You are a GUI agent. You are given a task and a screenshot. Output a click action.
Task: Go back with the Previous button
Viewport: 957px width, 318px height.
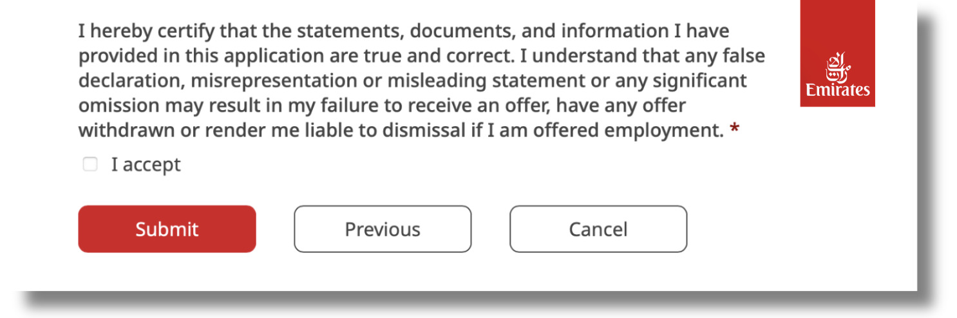pos(383,229)
